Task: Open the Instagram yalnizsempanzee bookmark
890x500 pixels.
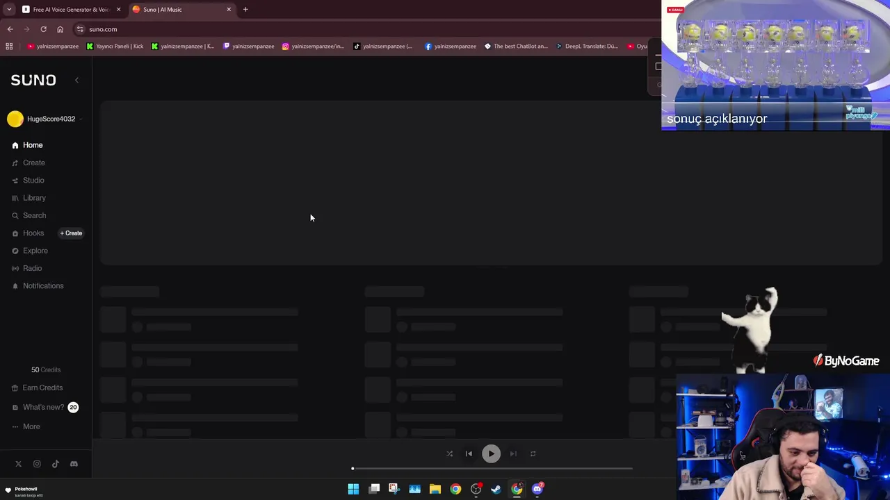Action: pyautogui.click(x=313, y=47)
